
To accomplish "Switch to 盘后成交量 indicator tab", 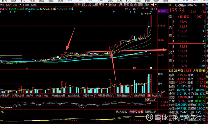I will pos(74,95).
